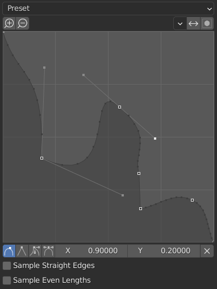Enable Sample Straight Edges checkbox

(x=7, y=266)
